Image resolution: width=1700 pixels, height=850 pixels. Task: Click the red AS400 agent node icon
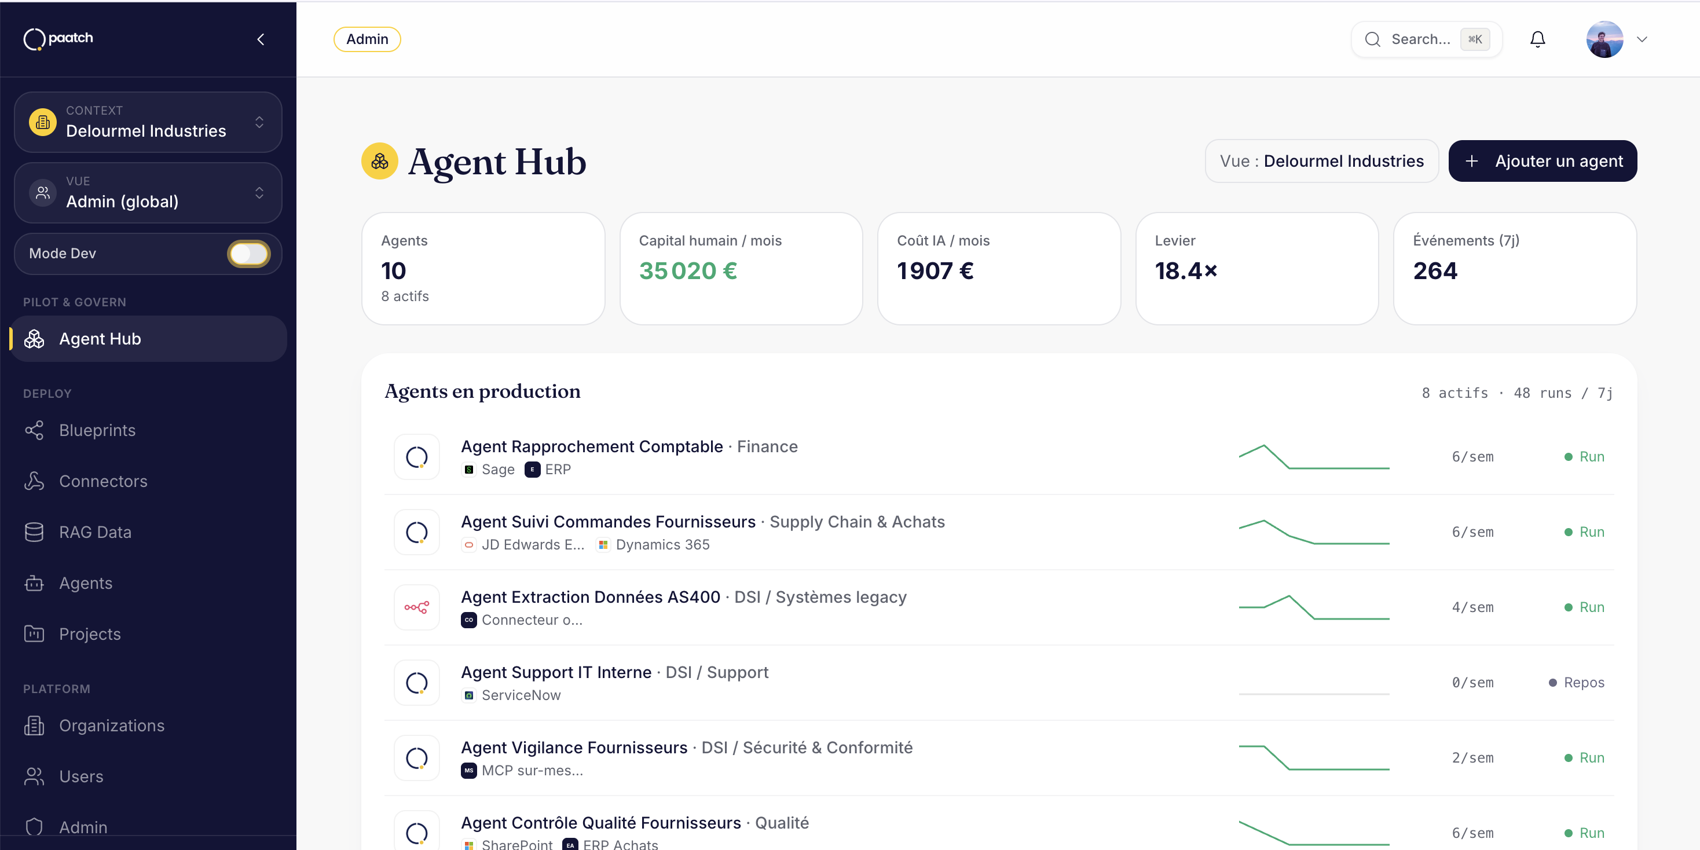click(416, 607)
